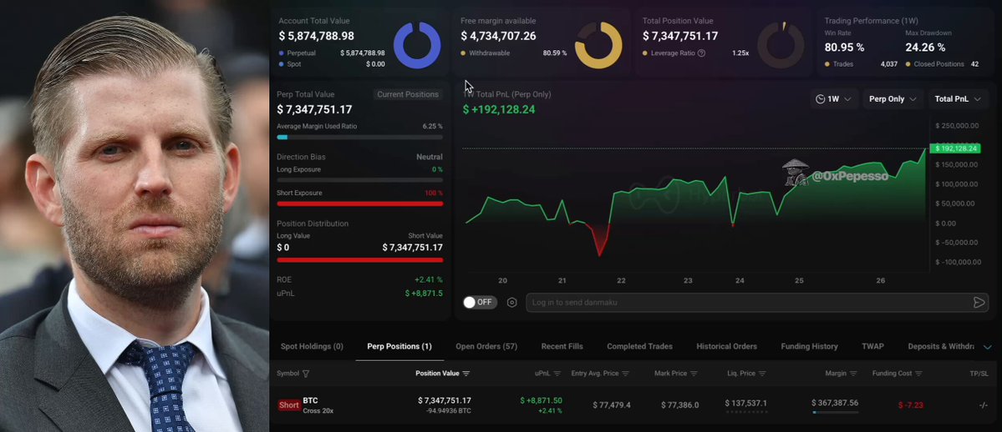This screenshot has height=432, width=1002.
Task: Open Deposits & Withdrawals tab
Action: (941, 346)
